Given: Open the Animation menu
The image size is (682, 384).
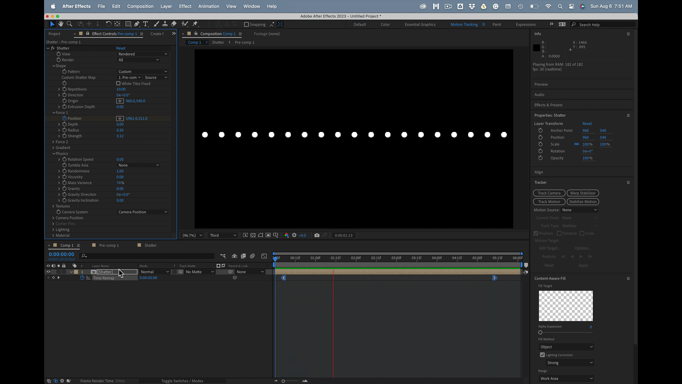Looking at the screenshot, I should [x=209, y=6].
